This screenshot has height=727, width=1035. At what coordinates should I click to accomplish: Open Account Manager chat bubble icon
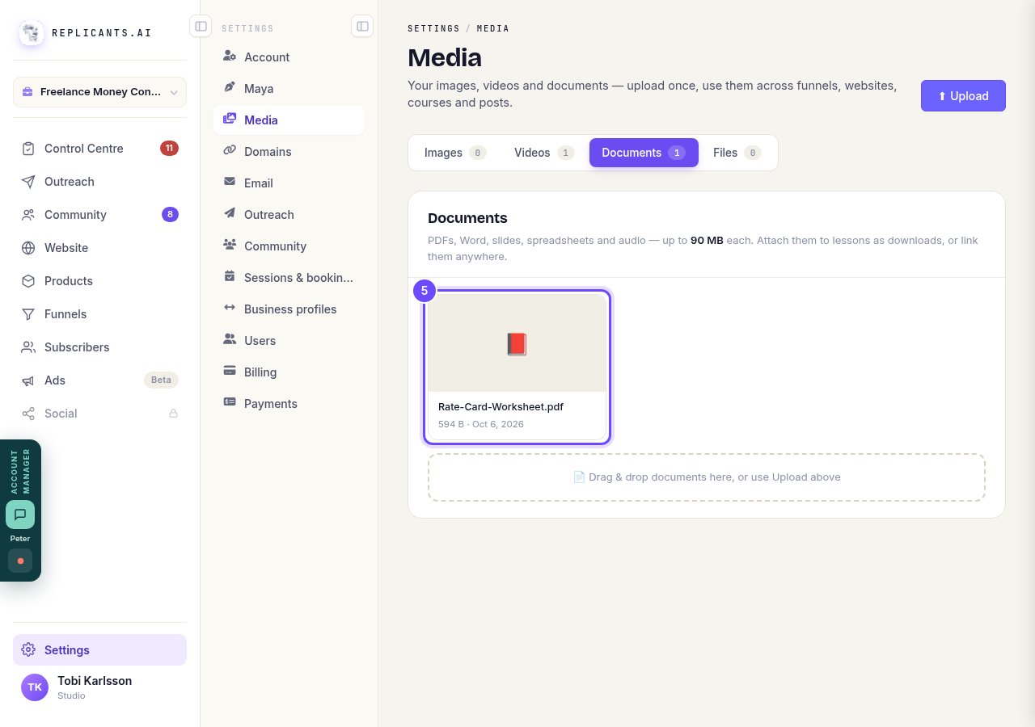[x=20, y=515]
